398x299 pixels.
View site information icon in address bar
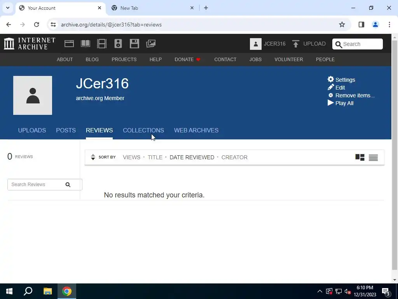[x=53, y=25]
